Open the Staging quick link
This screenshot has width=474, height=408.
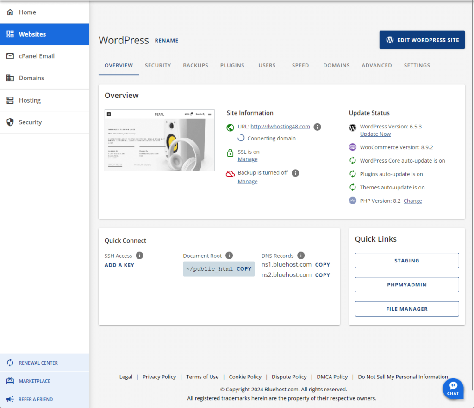tap(407, 261)
